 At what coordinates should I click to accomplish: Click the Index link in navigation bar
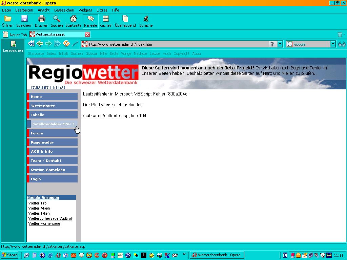click(51, 53)
